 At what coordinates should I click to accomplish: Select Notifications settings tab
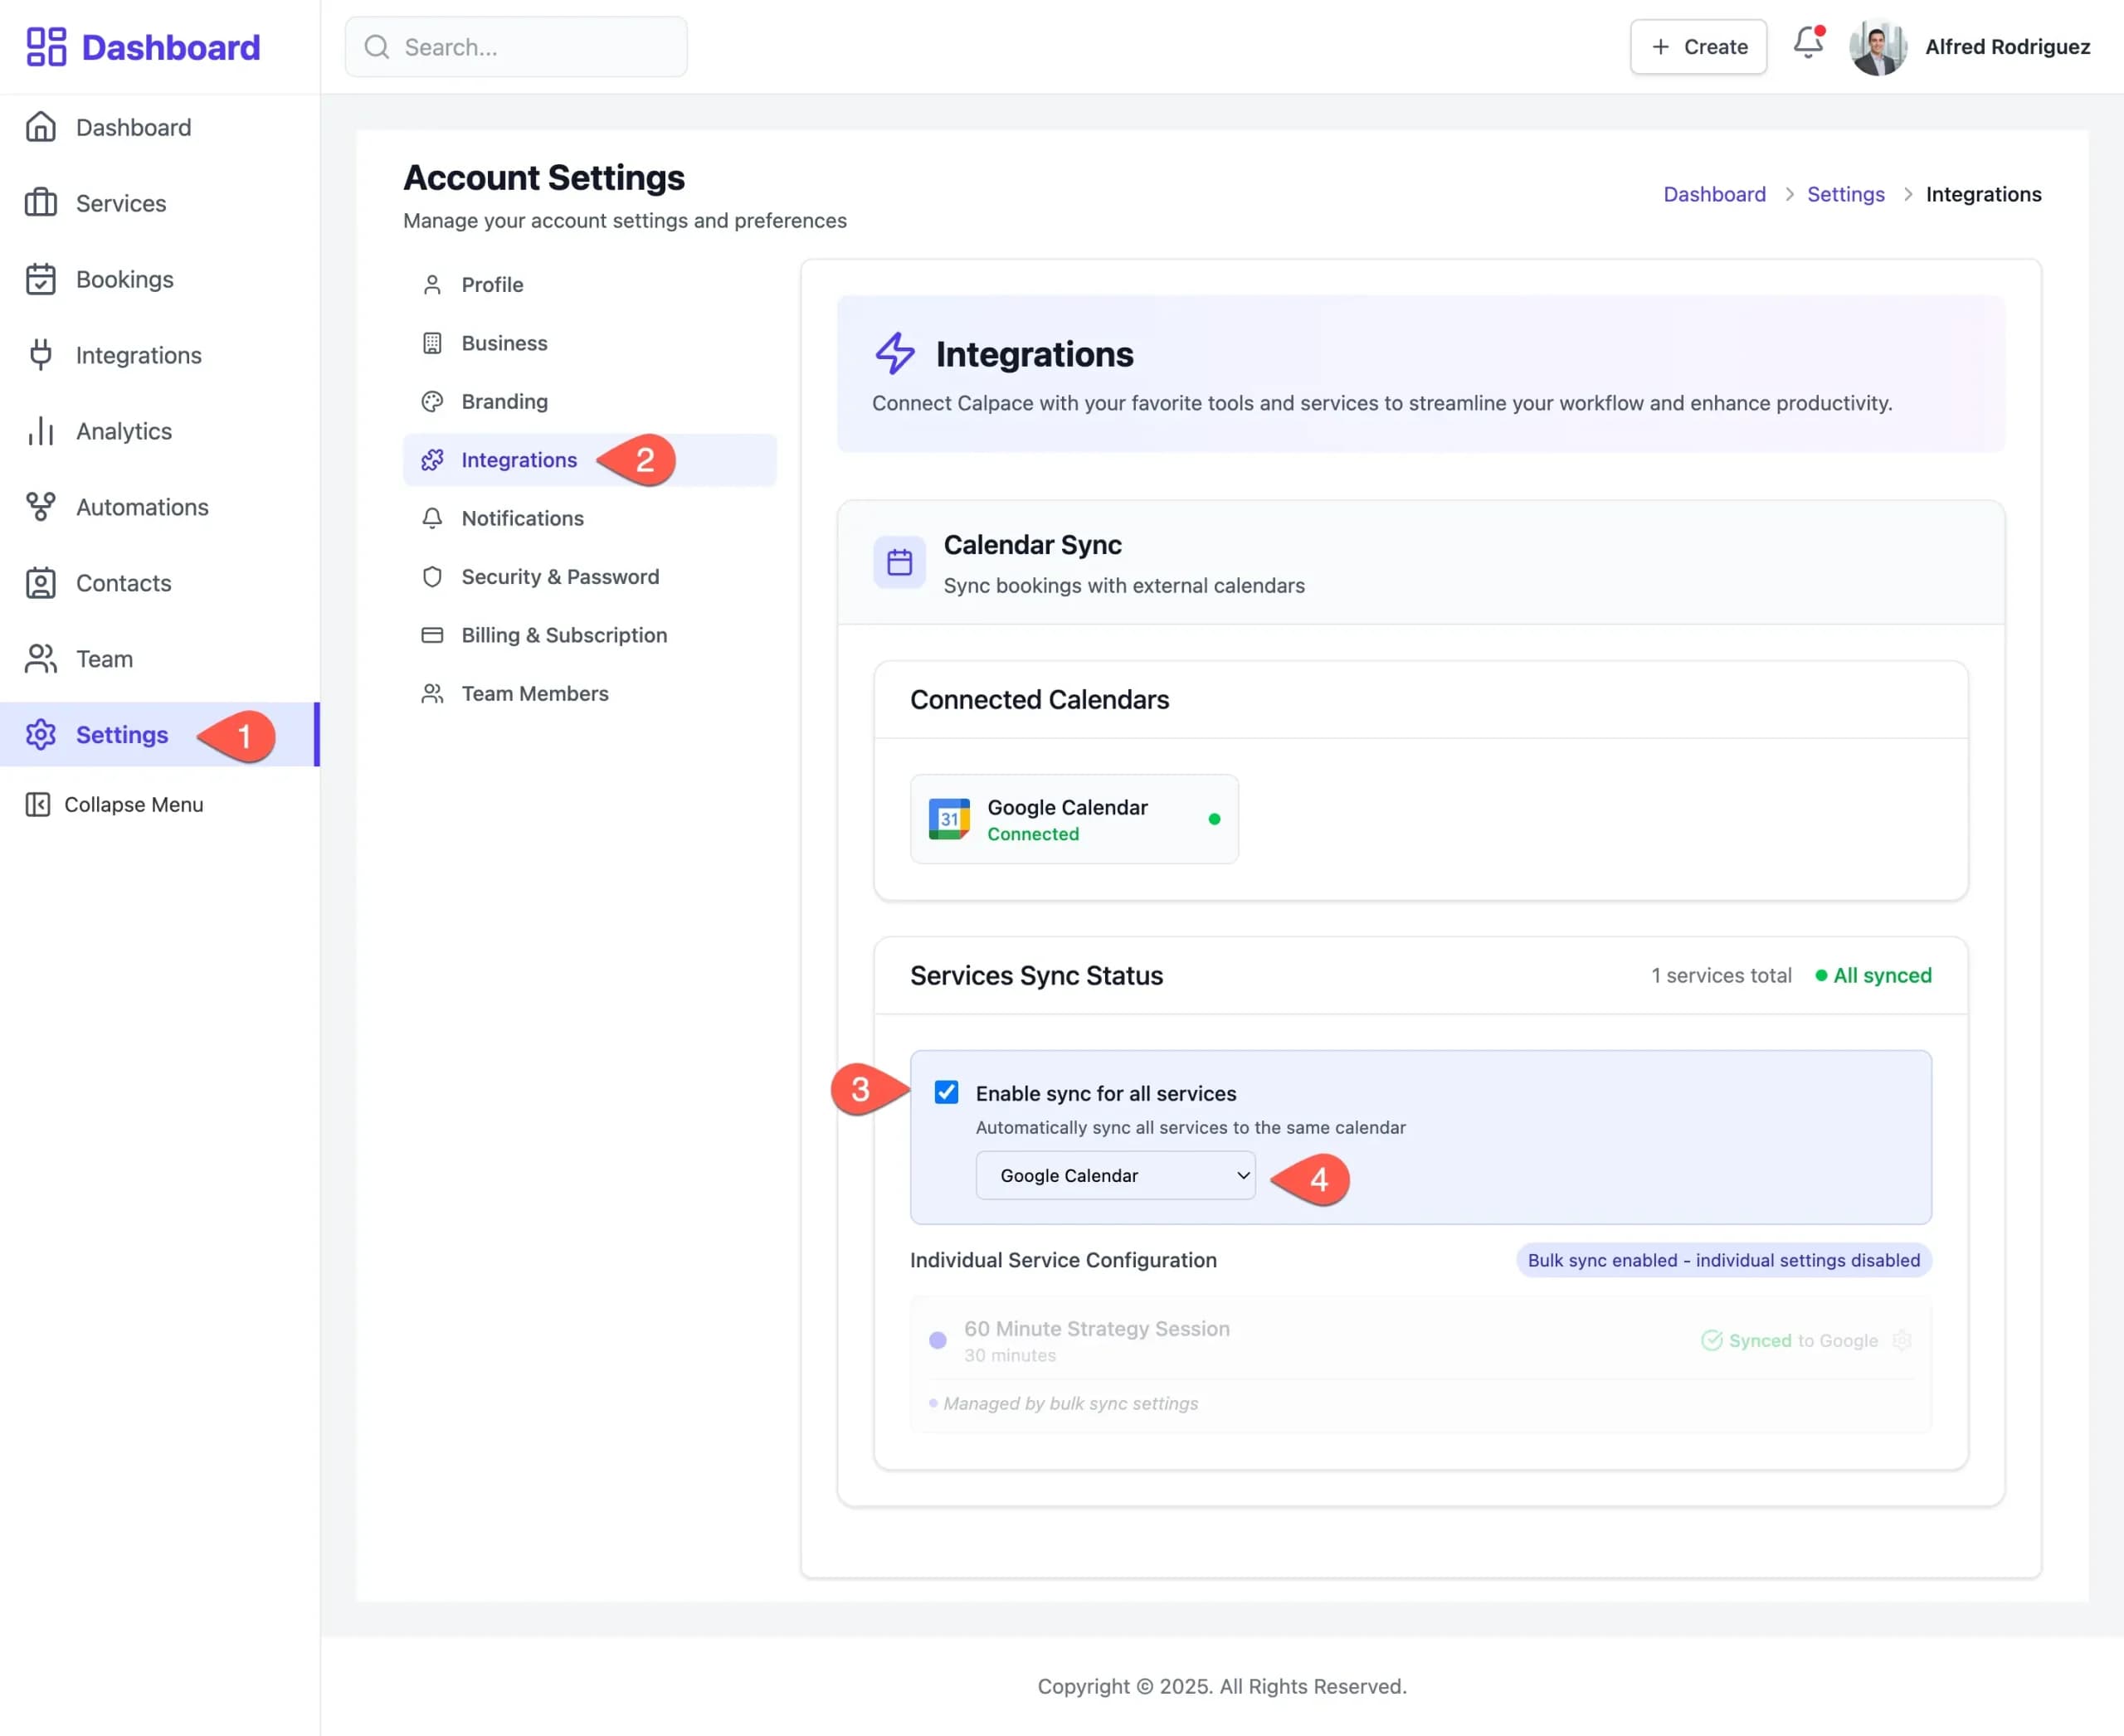click(522, 518)
